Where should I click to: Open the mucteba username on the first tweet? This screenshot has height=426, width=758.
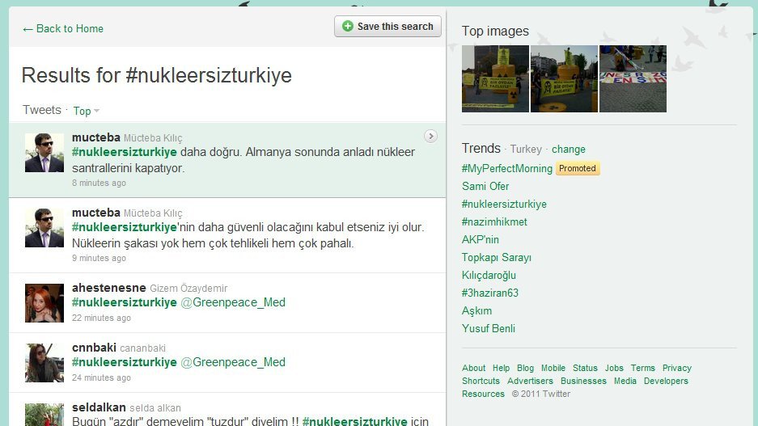pos(95,137)
